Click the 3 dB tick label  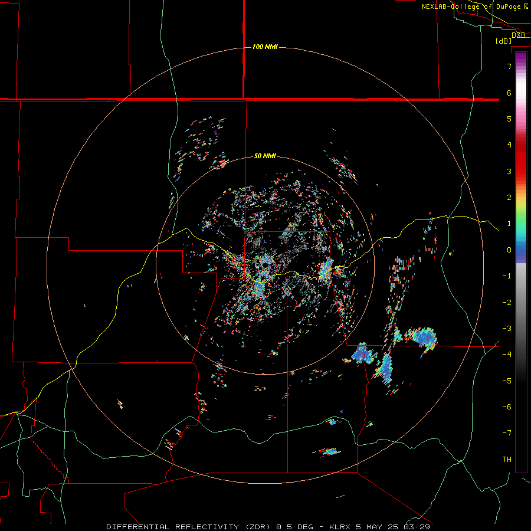pyautogui.click(x=509, y=171)
